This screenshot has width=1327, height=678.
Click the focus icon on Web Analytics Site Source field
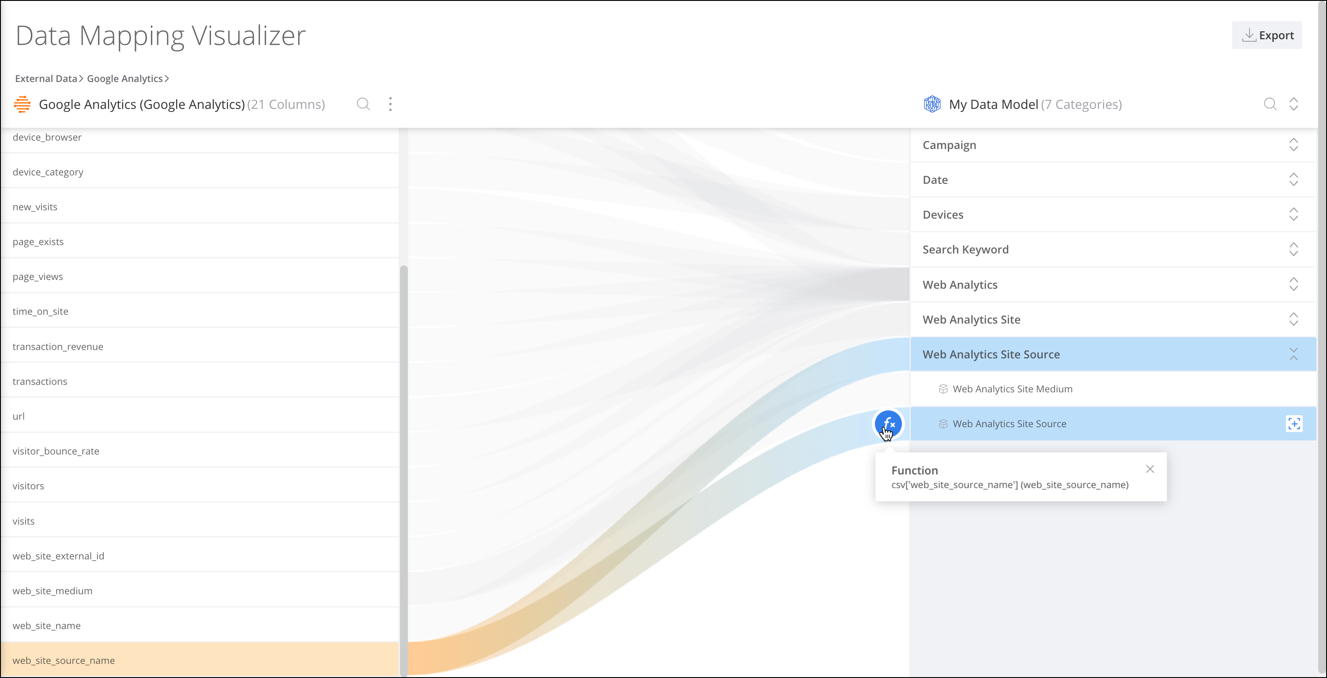click(1294, 423)
